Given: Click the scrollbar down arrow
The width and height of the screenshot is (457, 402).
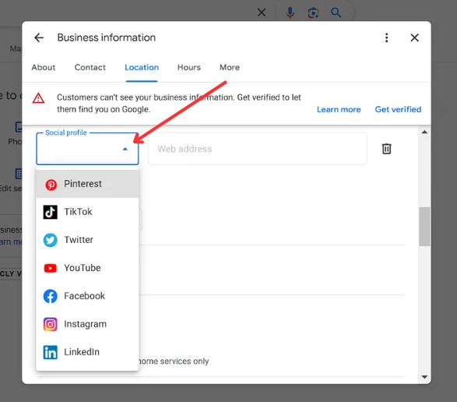Looking at the screenshot, I should [x=424, y=377].
